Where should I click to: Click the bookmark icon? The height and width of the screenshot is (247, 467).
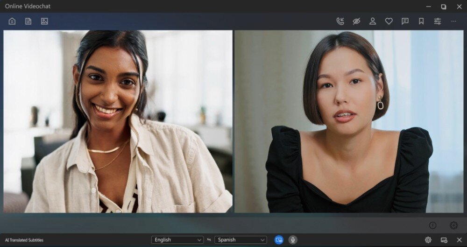coord(421,21)
